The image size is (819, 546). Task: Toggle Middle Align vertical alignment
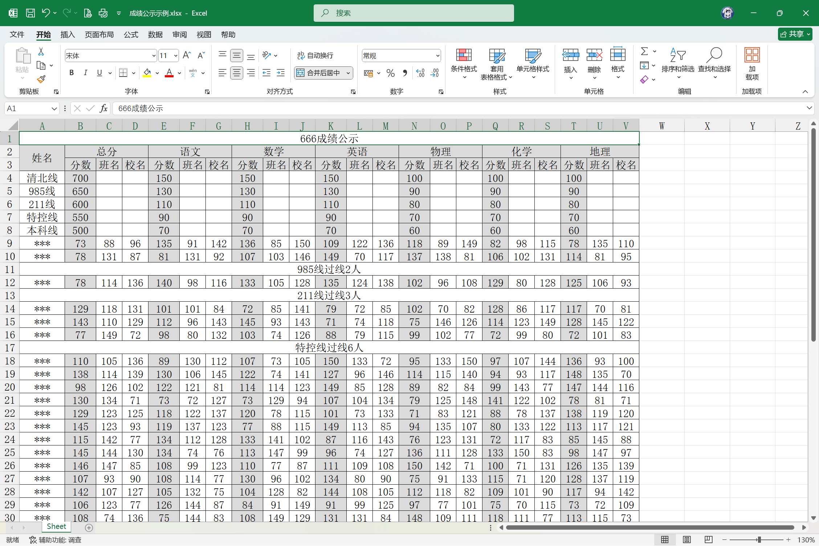pos(237,55)
